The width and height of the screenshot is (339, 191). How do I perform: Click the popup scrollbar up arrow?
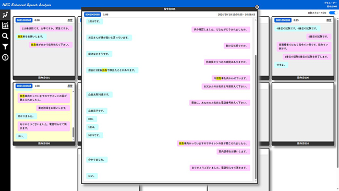click(256, 20)
